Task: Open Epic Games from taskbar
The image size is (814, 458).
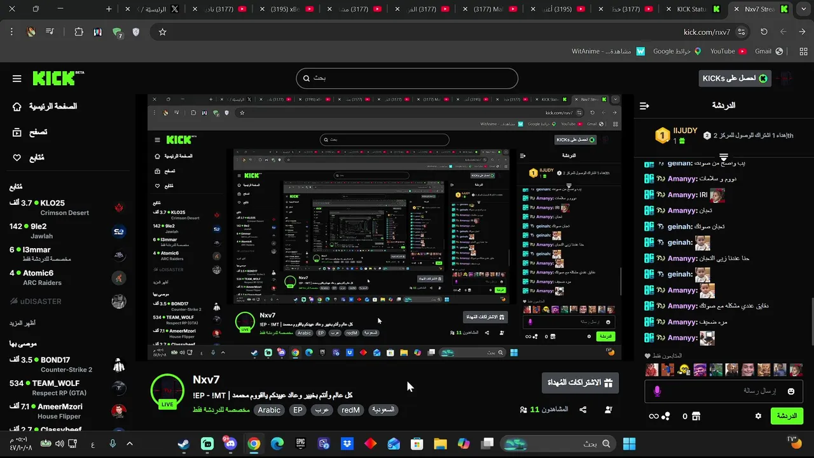Action: pyautogui.click(x=300, y=443)
